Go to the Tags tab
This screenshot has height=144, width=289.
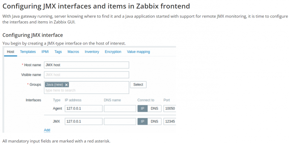pos(58,52)
